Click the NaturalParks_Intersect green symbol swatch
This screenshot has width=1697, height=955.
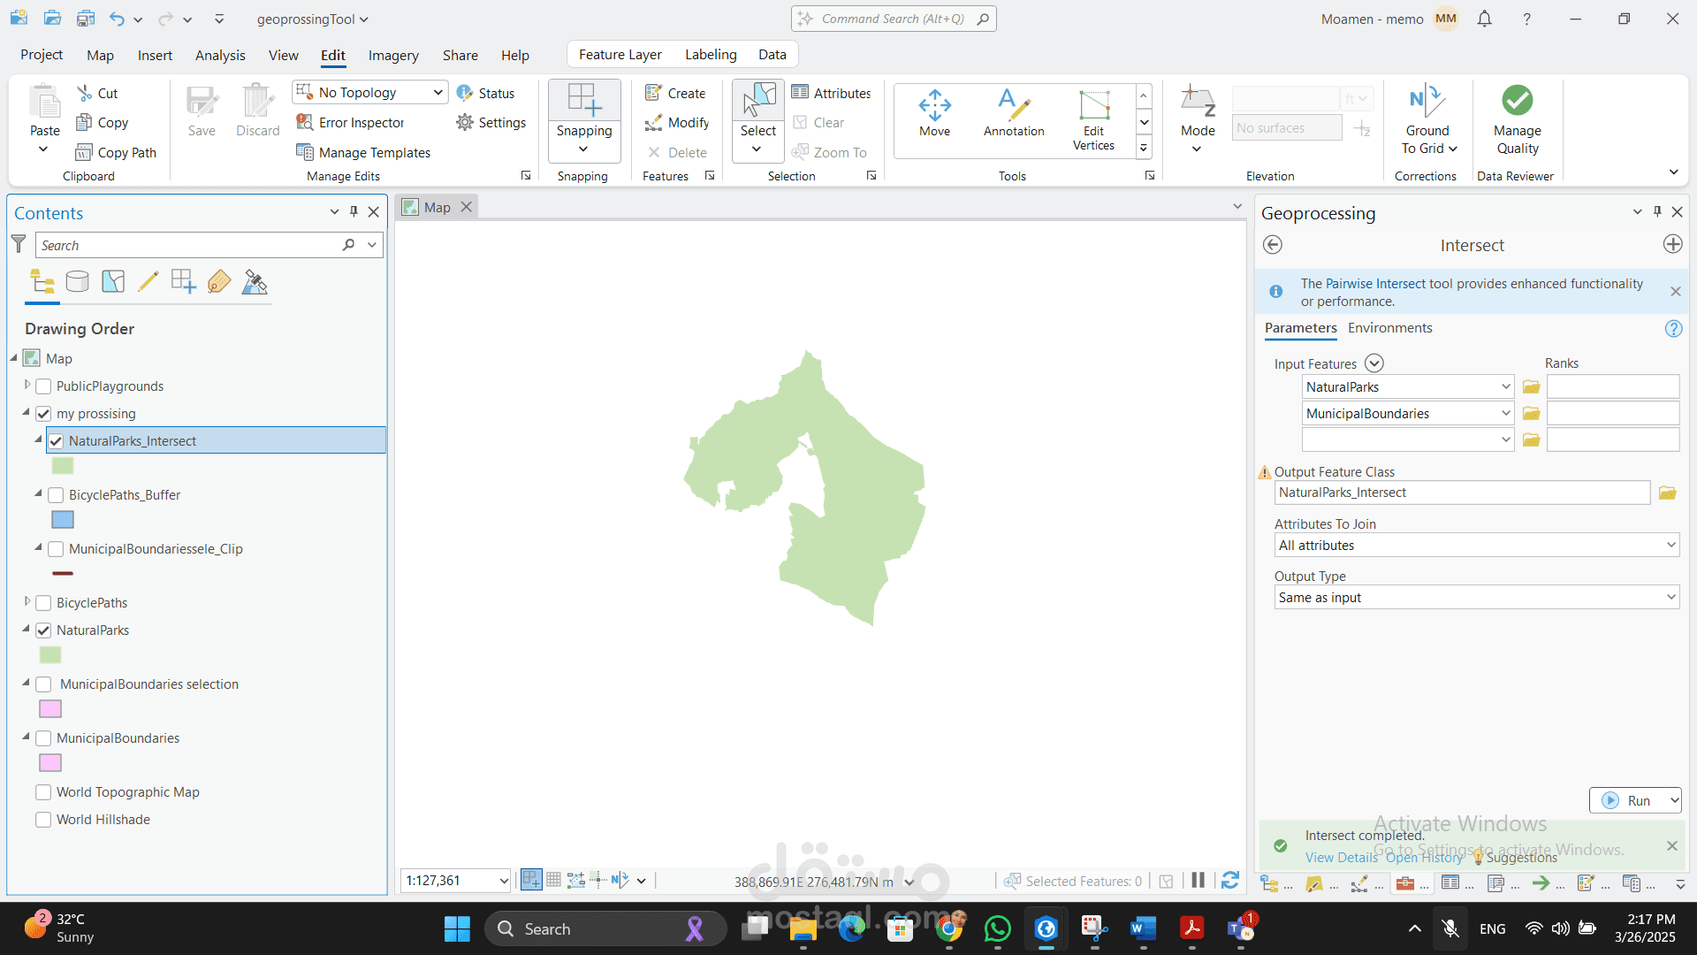tap(63, 466)
